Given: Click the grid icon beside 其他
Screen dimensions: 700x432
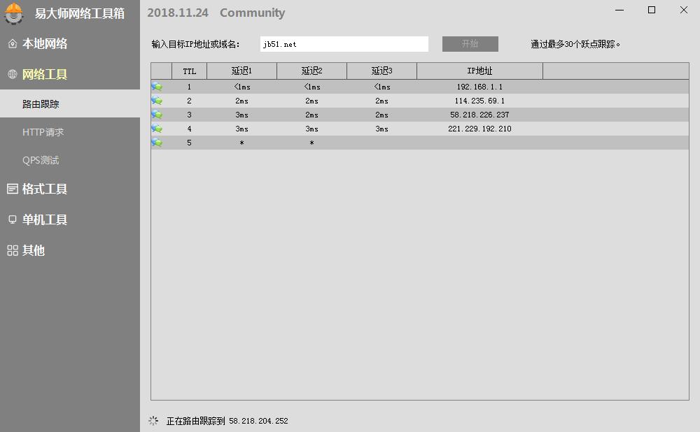Looking at the screenshot, I should click(x=12, y=250).
